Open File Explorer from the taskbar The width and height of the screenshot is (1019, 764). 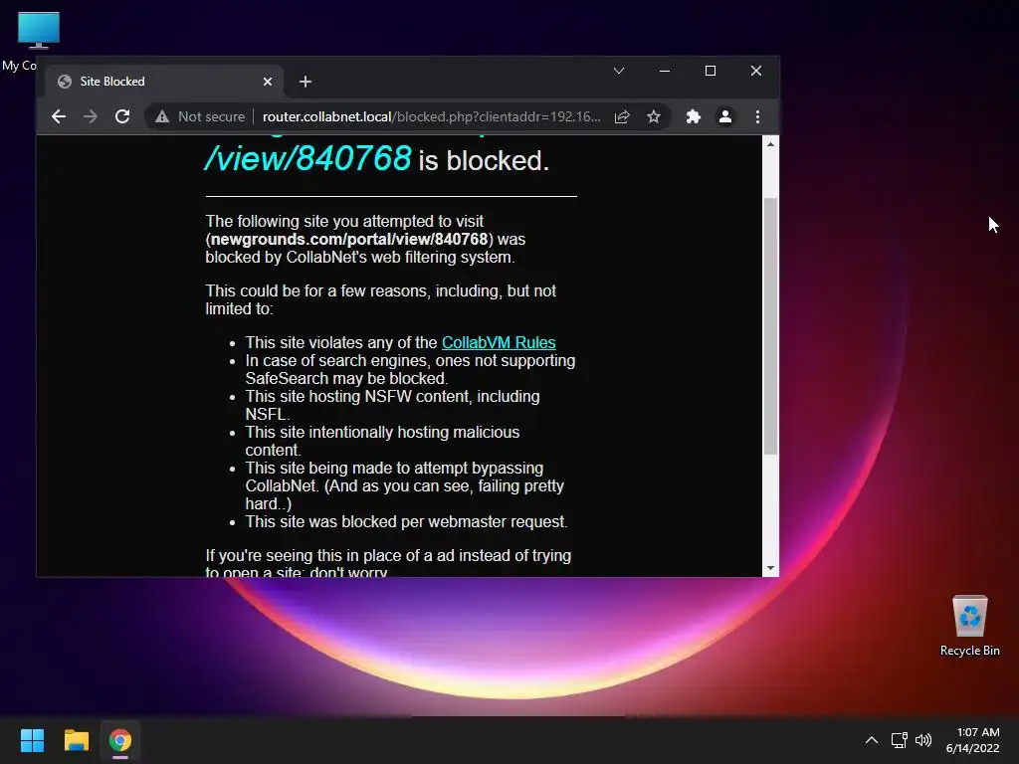76,740
